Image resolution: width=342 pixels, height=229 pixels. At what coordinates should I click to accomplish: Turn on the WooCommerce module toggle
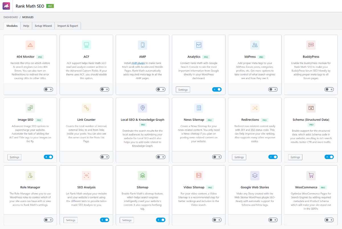tap(329, 220)
